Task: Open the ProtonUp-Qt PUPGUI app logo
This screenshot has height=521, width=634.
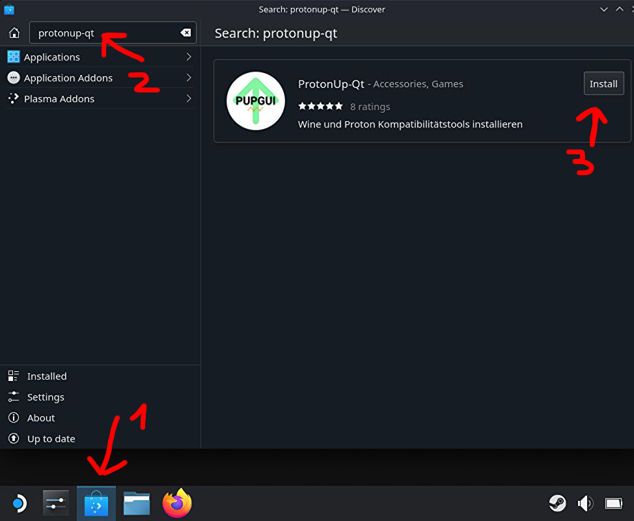Action: click(x=256, y=101)
